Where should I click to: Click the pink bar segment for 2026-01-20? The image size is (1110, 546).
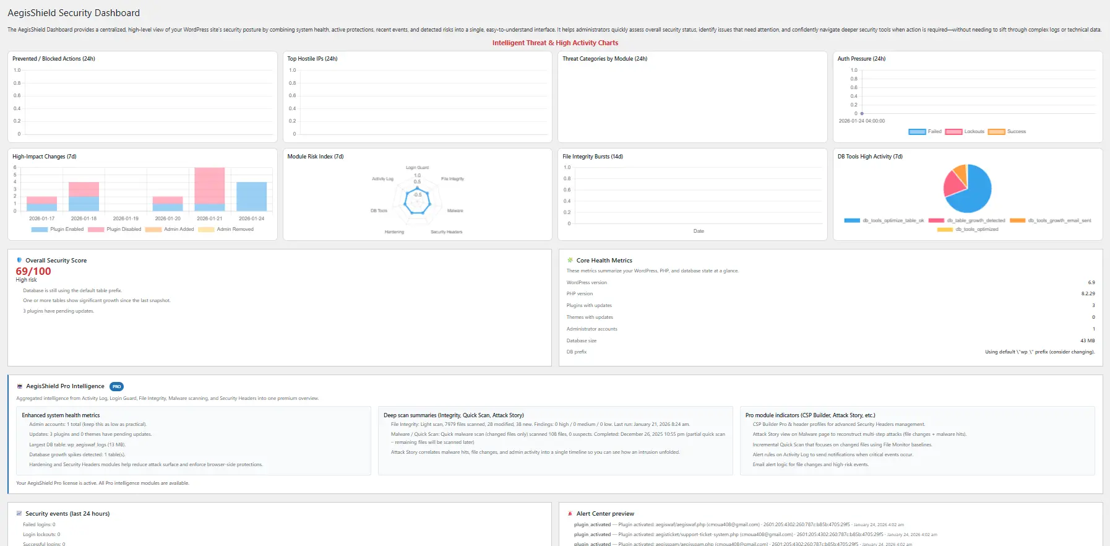168,200
